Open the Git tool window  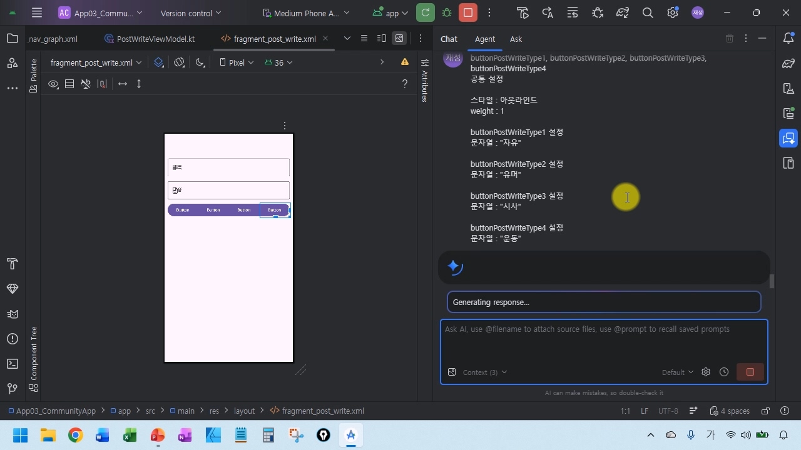click(x=12, y=389)
